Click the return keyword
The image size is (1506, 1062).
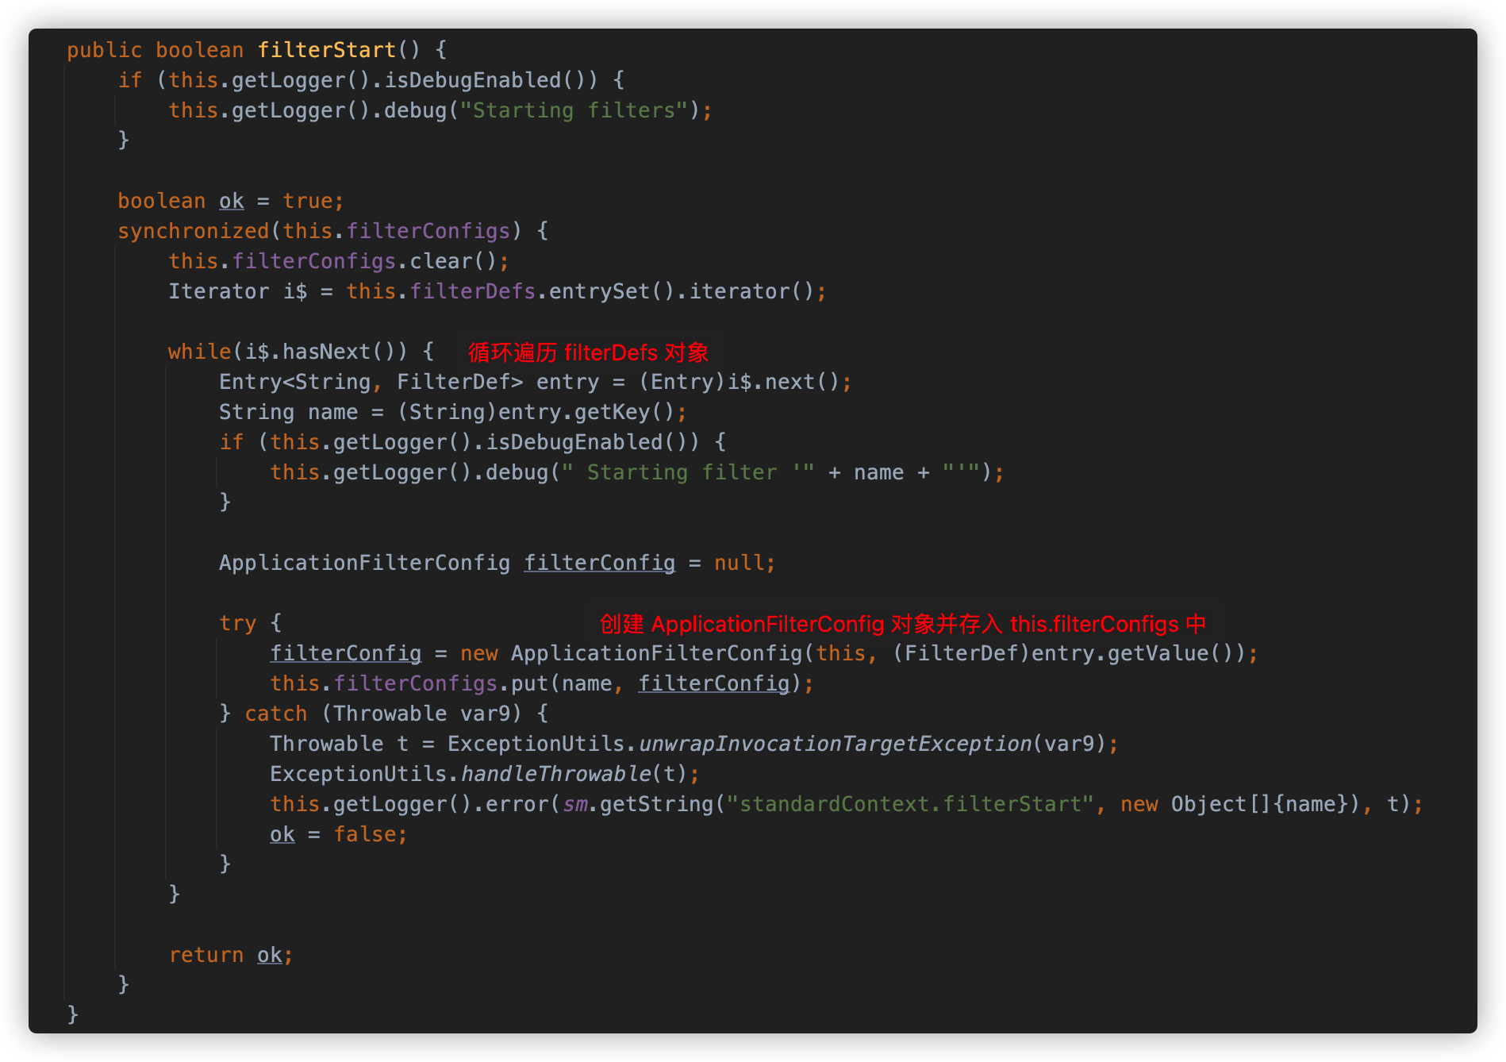(206, 955)
